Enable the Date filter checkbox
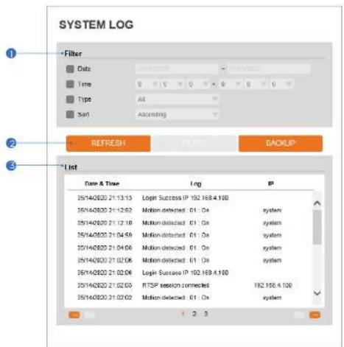This screenshot has height=347, width=344. coord(70,69)
